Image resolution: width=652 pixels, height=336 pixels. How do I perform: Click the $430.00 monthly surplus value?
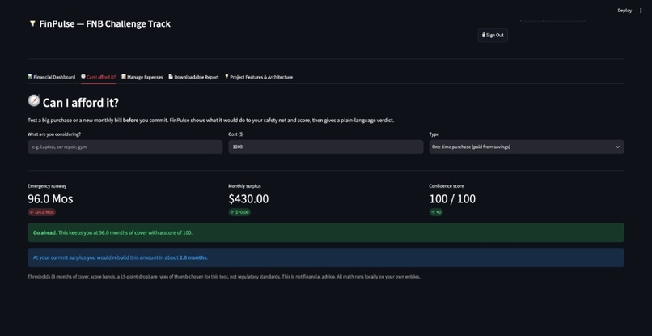[248, 199]
